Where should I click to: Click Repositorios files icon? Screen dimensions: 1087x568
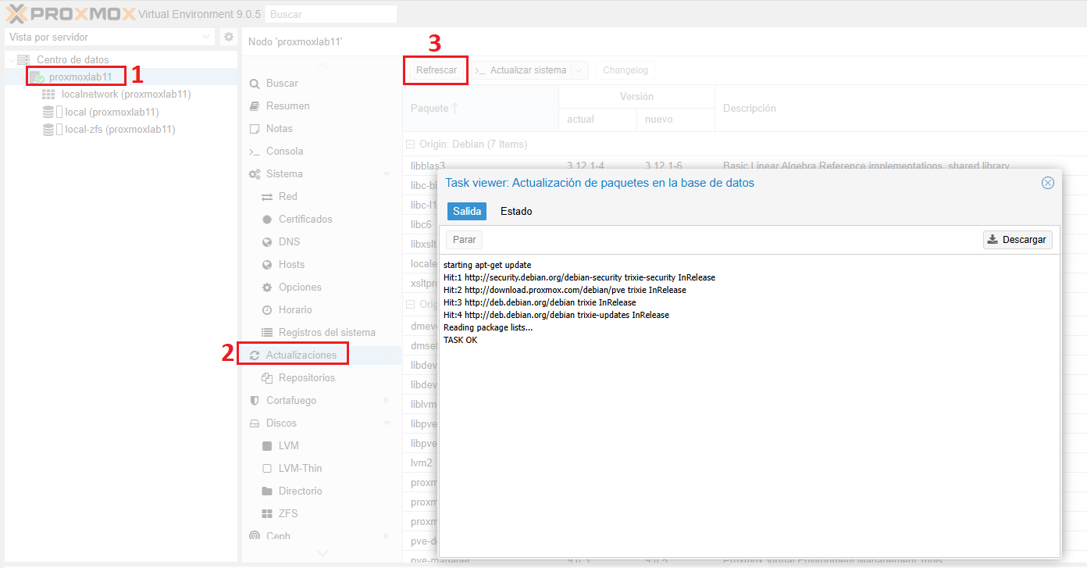point(267,377)
